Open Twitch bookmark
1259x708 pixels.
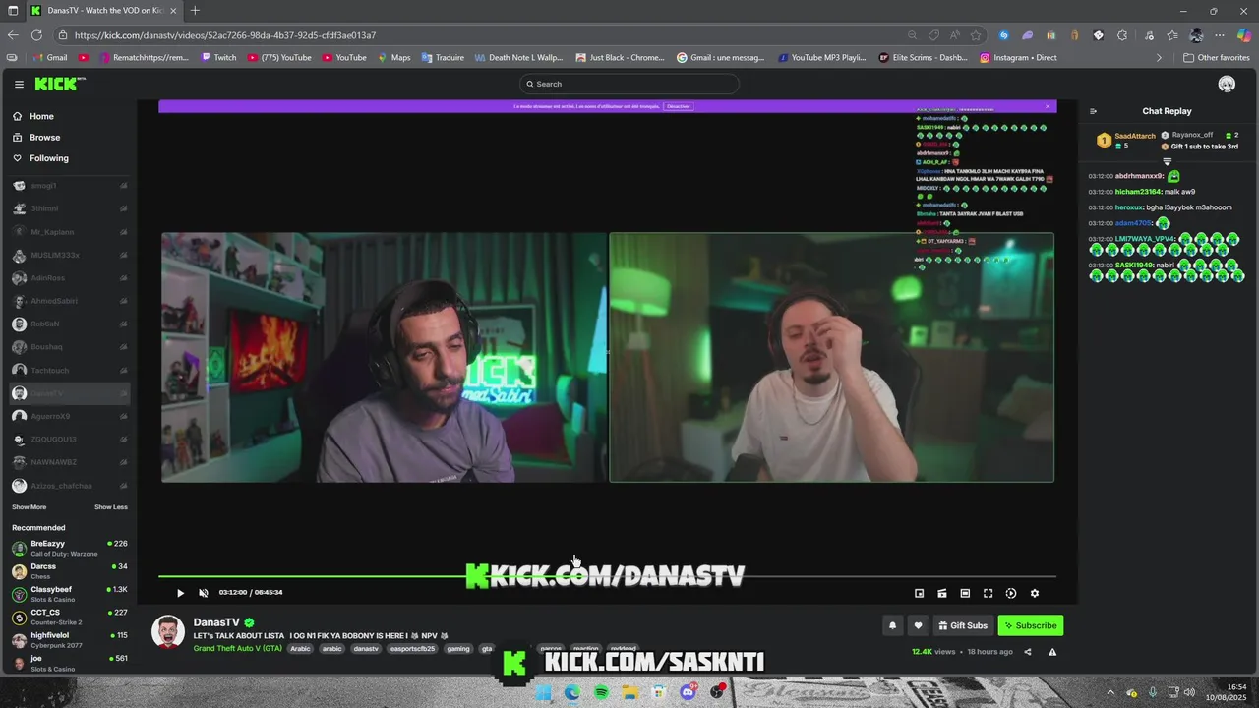click(x=218, y=57)
